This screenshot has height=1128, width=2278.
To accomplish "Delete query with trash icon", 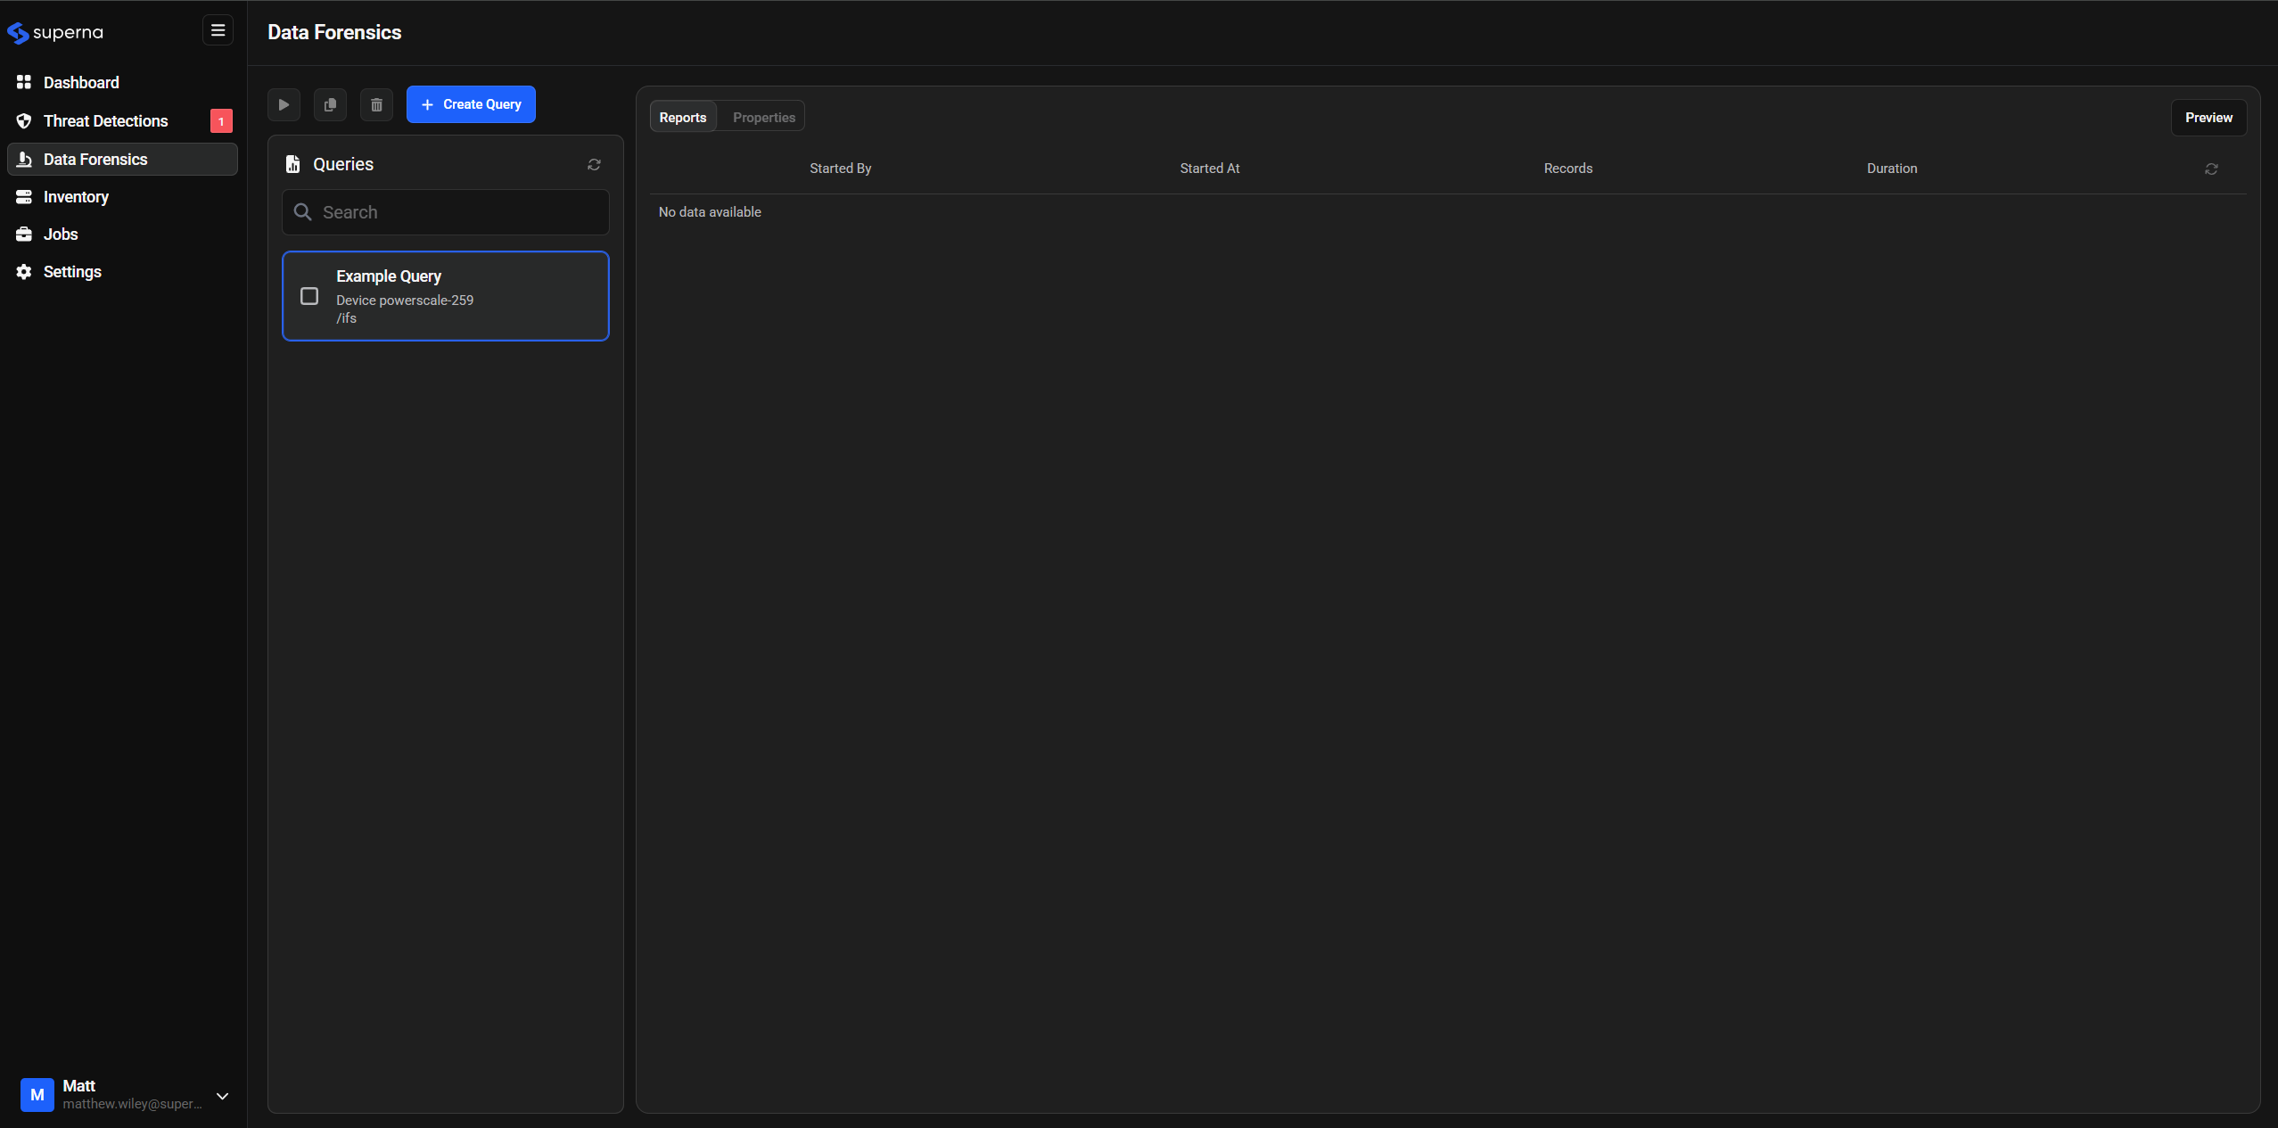I will 376,104.
